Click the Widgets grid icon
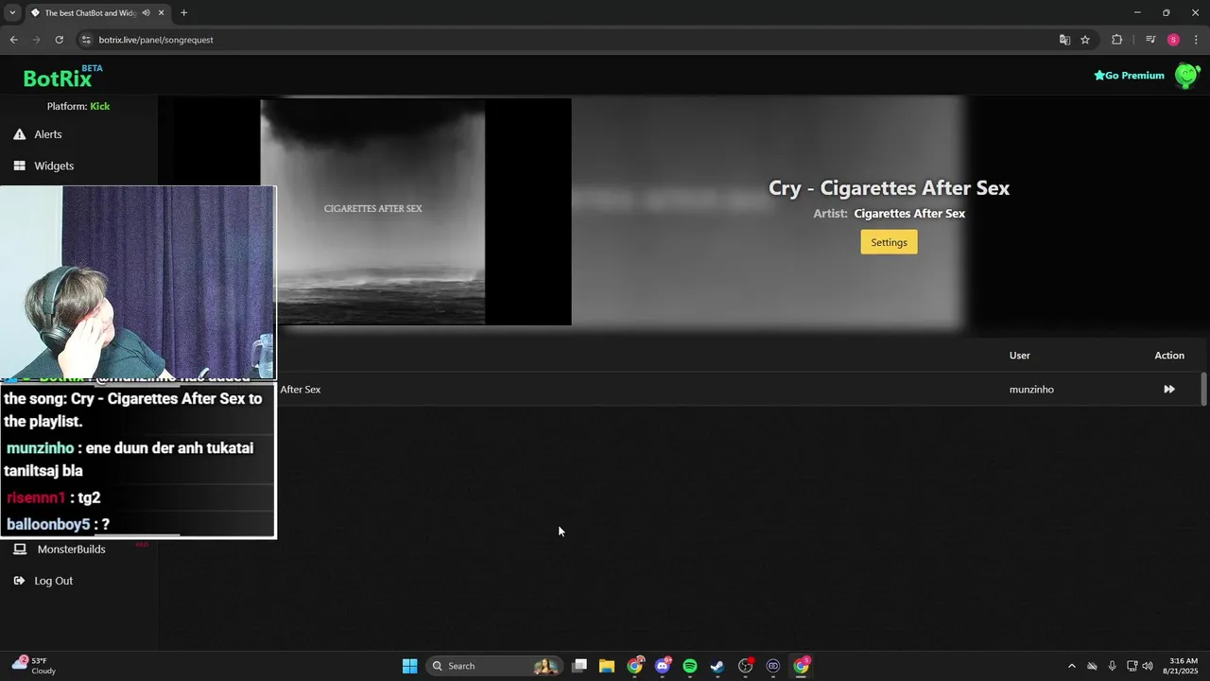 tap(19, 166)
